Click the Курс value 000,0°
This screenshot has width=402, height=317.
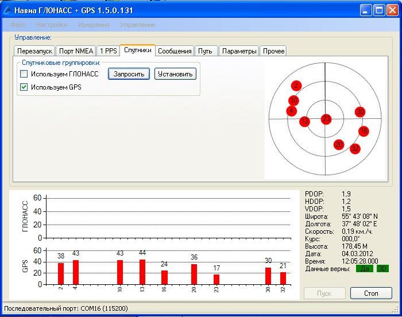point(350,239)
